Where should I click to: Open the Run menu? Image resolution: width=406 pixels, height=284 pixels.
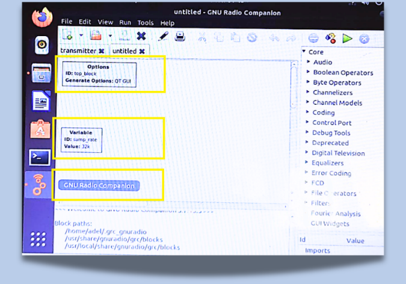125,22
